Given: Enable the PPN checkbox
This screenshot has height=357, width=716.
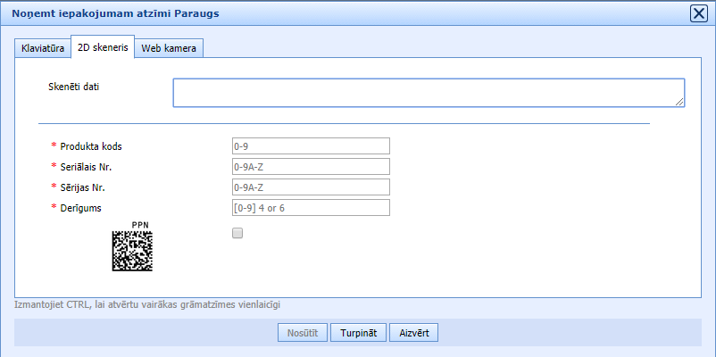Looking at the screenshot, I should [237, 234].
